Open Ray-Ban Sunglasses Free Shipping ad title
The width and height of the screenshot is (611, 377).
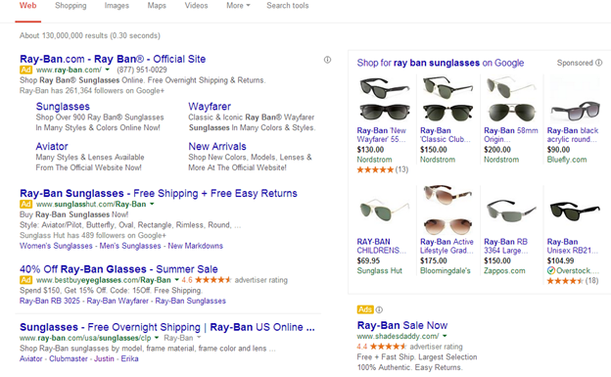tap(159, 193)
